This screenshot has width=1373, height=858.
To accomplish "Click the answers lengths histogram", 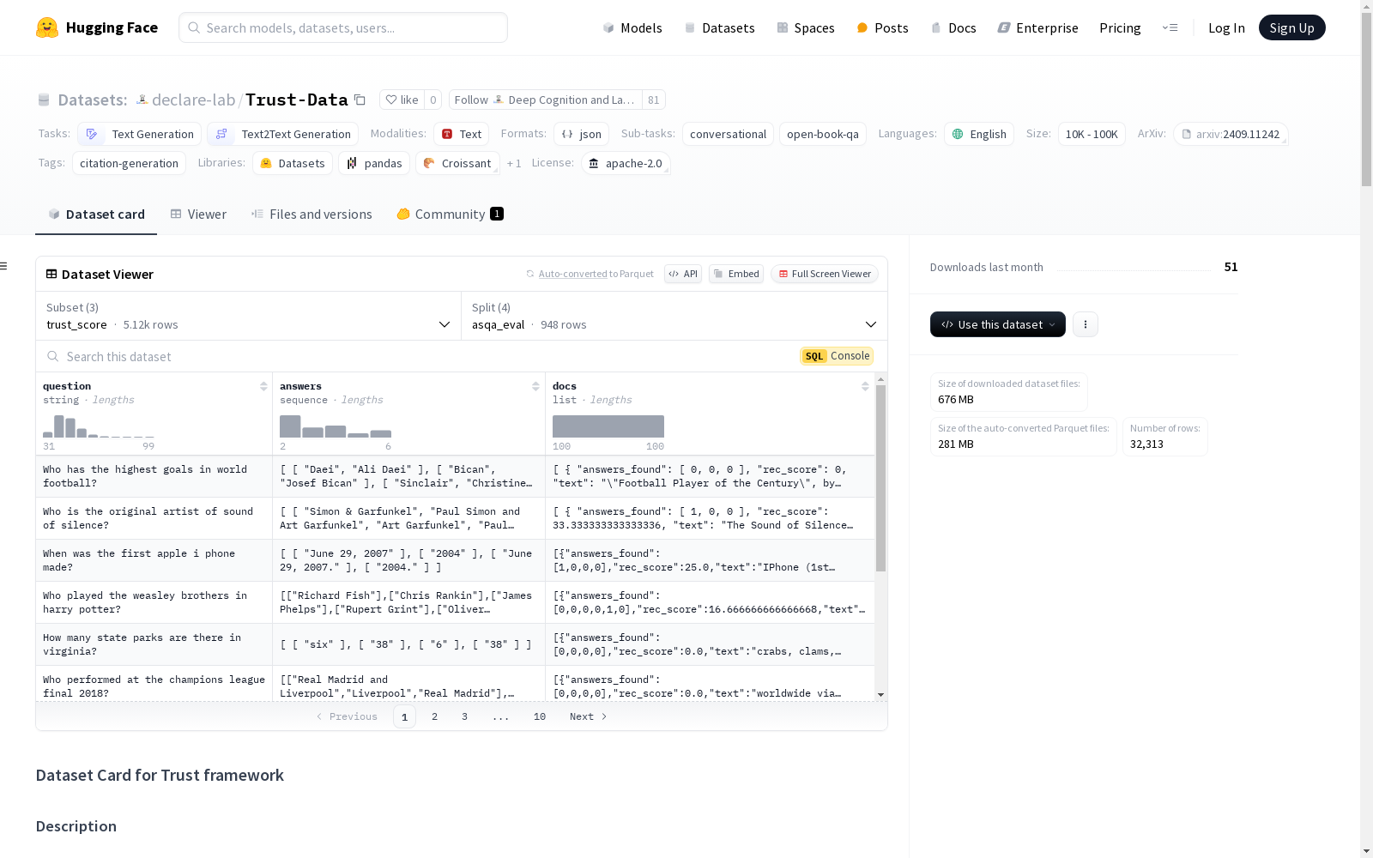I will pos(336,426).
